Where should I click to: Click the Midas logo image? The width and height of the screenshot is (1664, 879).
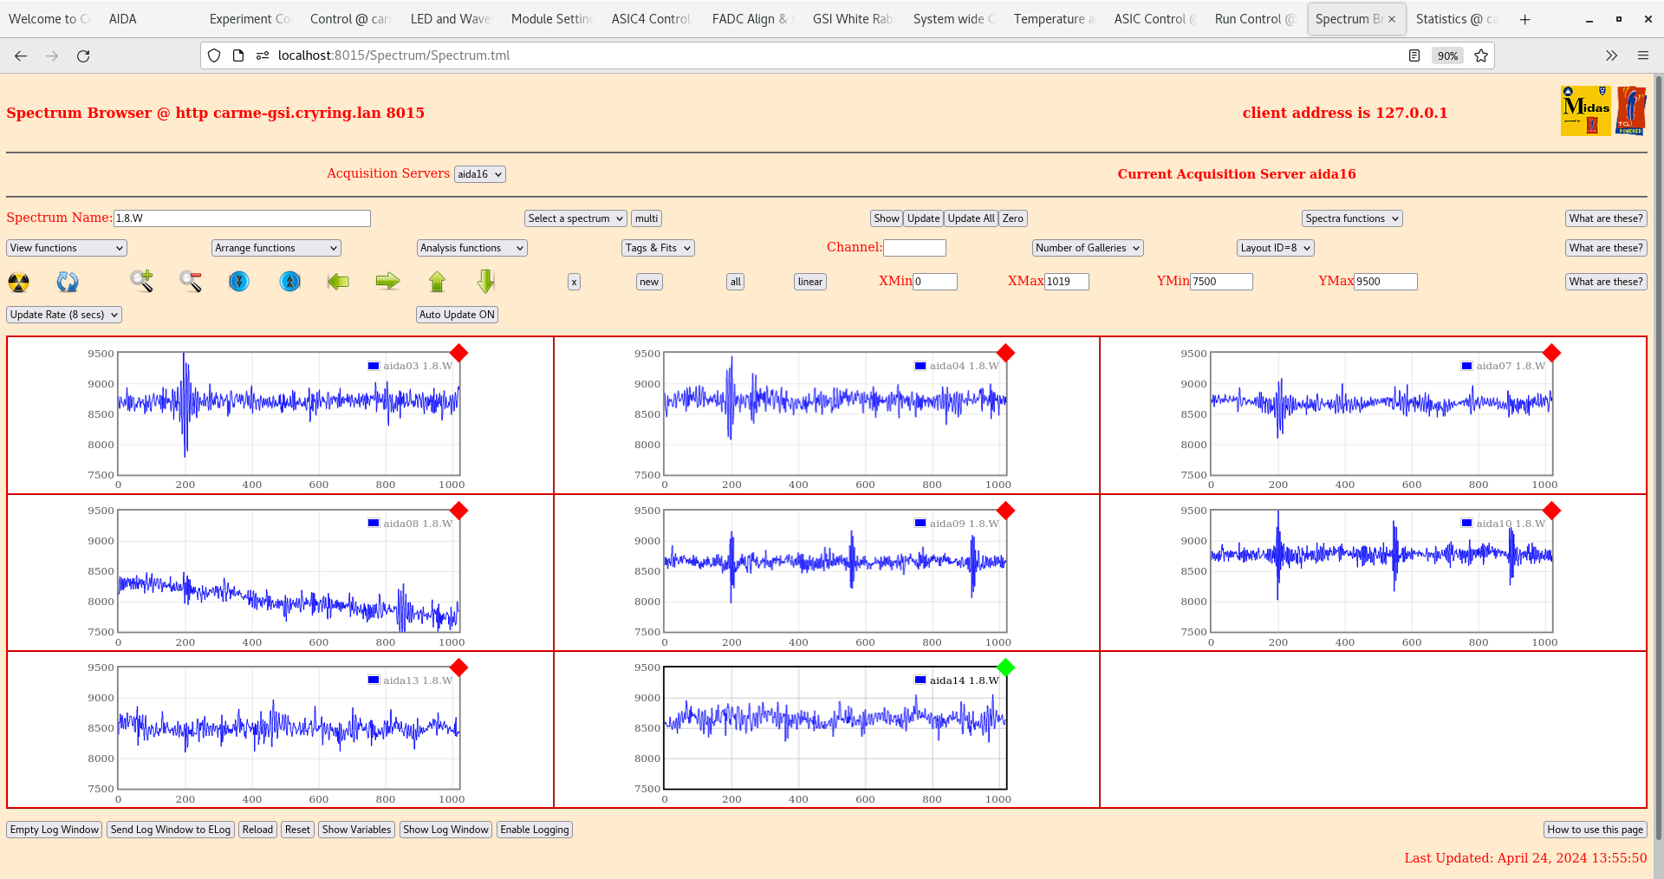[x=1584, y=111]
